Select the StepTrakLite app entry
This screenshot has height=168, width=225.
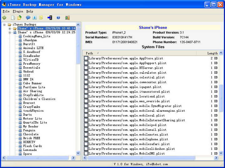(33, 95)
